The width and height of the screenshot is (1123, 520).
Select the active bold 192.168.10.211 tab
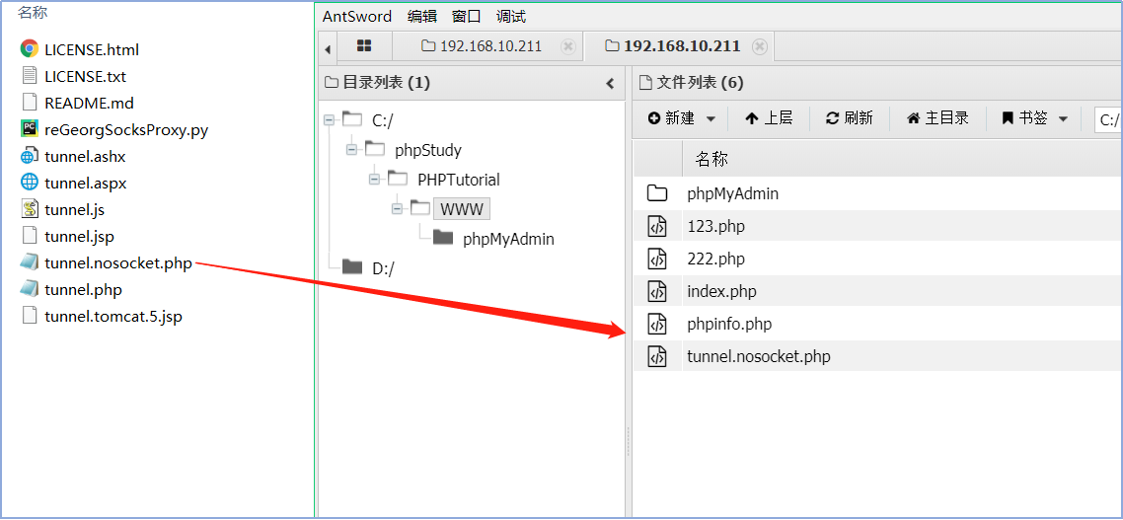(x=679, y=46)
